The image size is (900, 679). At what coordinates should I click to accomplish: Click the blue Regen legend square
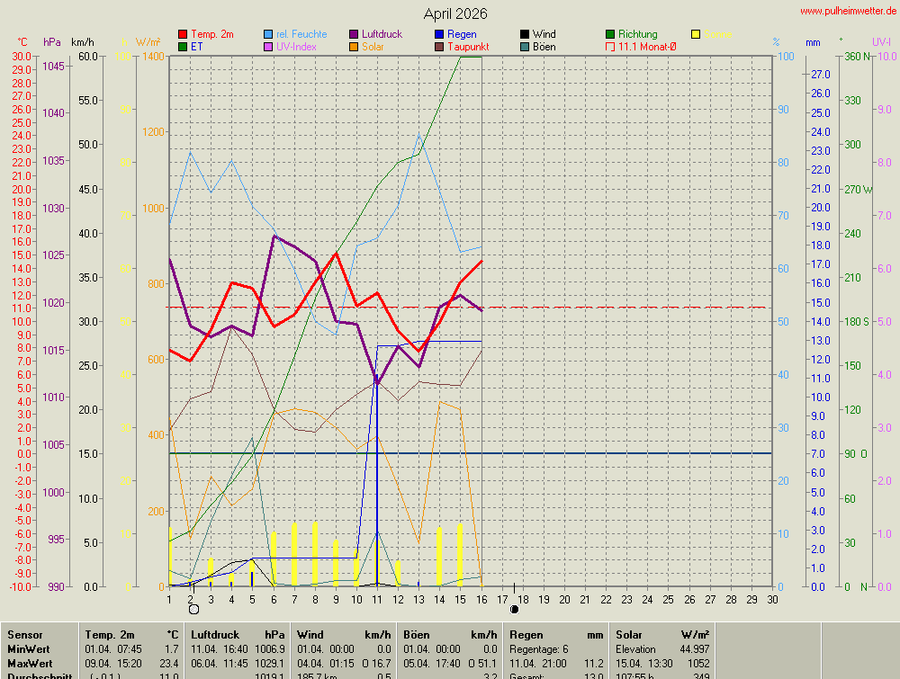pos(439,34)
